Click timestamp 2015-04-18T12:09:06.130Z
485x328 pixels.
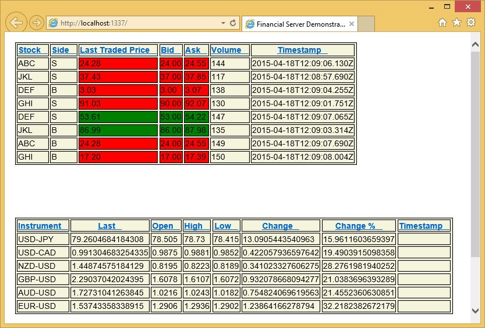pyautogui.click(x=303, y=63)
